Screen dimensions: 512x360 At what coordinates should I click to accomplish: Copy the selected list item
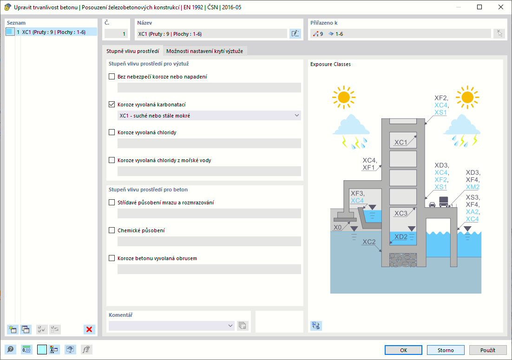pos(26,329)
